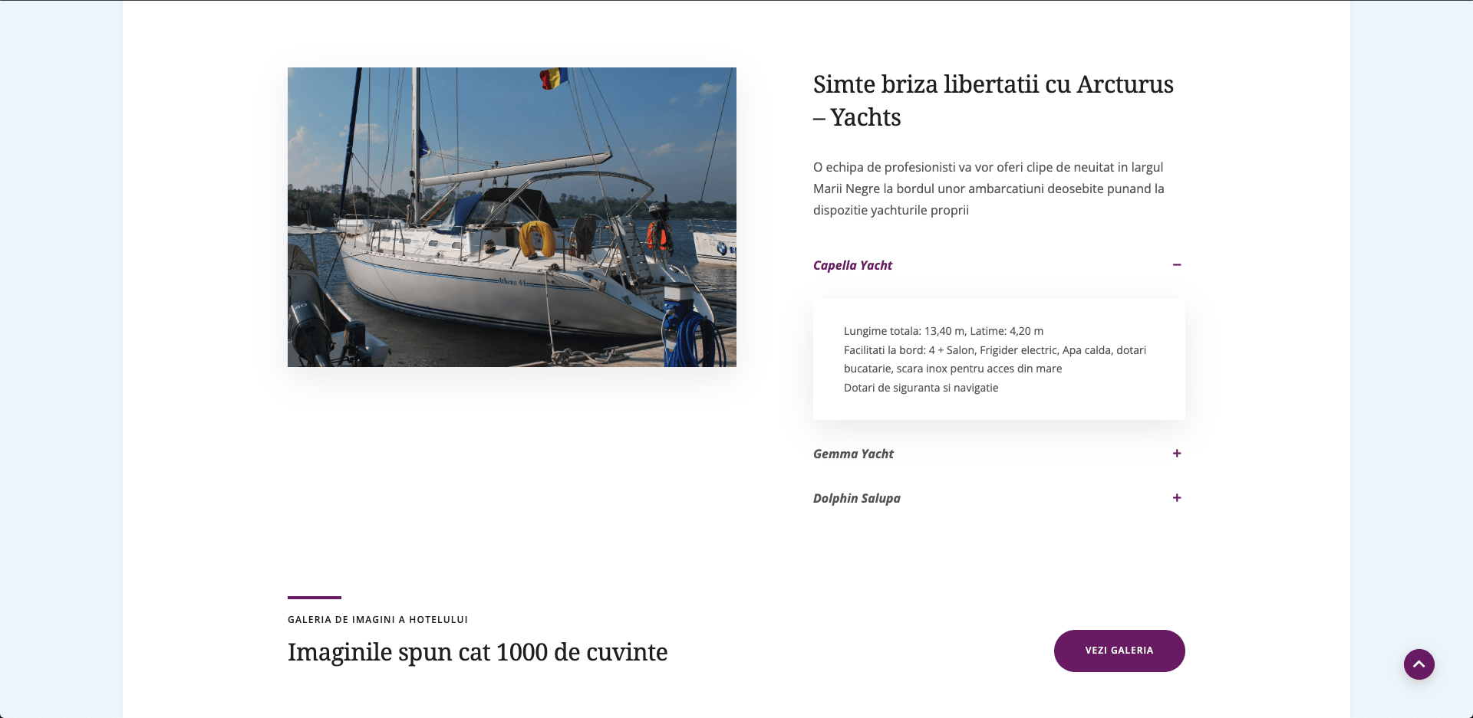Expand Dolphin Salupa using its plus icon
Viewport: 1473px width, 718px height.
point(1177,498)
